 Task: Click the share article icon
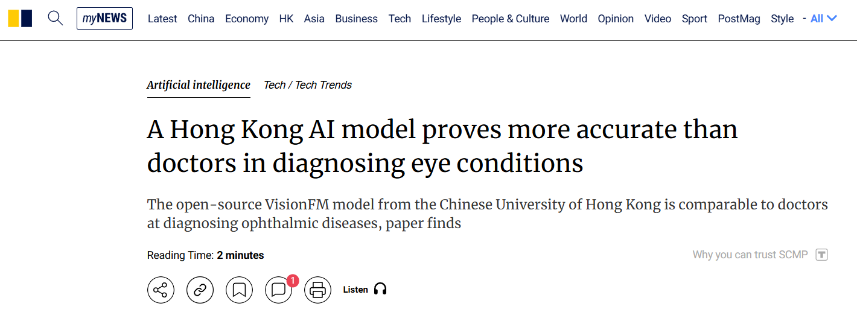click(161, 290)
